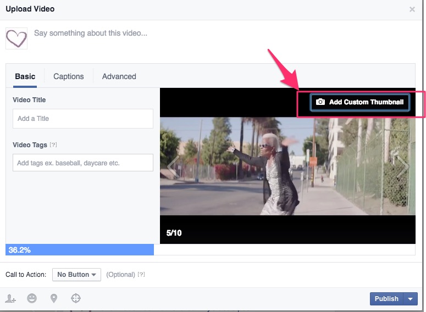The width and height of the screenshot is (426, 312).
Task: Show previous thumbnail with left arrow
Action: (x=173, y=166)
